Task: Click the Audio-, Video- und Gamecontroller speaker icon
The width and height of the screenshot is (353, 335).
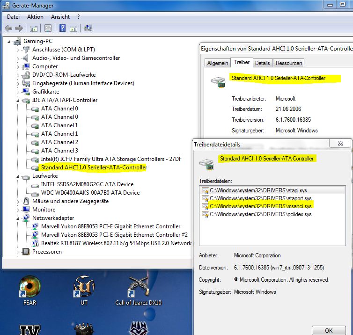Action: 26,58
